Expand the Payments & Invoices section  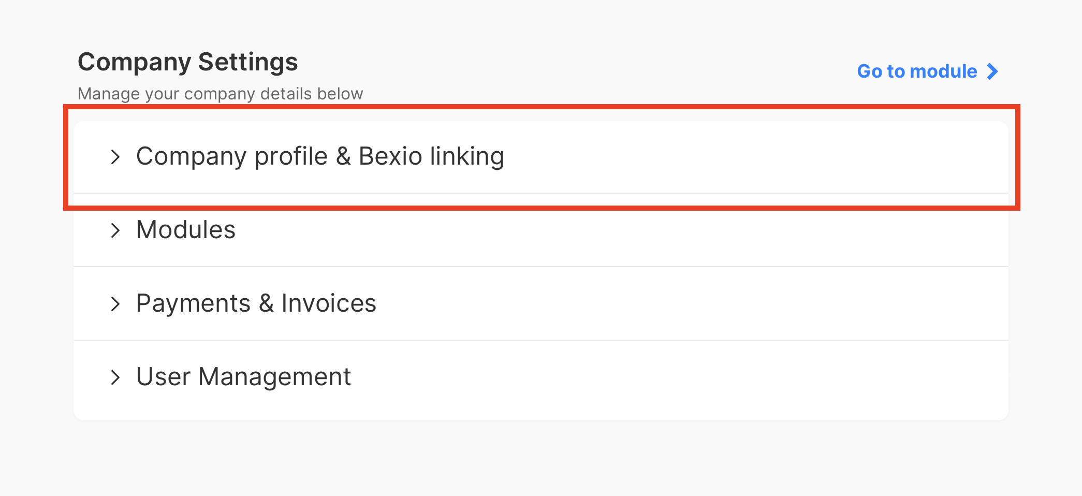tap(256, 304)
